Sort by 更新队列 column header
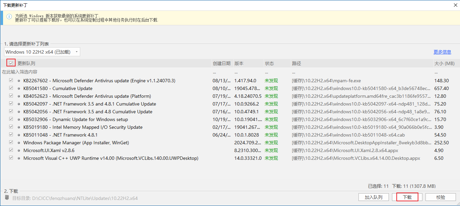This screenshot has width=460, height=206. tap(26, 63)
